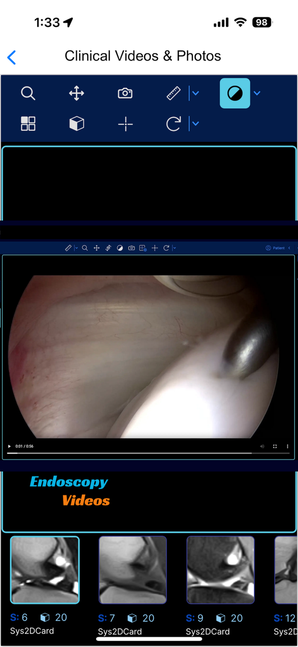Open the video more-options menu
The width and height of the screenshot is (298, 647).
[287, 446]
